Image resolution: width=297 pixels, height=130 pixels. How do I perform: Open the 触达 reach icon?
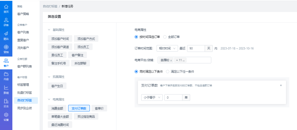click(6, 36)
